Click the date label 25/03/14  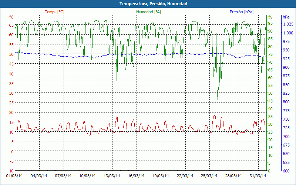(209, 176)
